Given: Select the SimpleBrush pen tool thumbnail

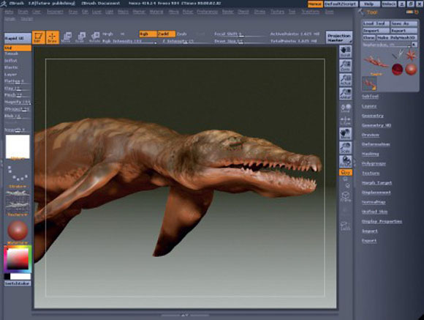Looking at the screenshot, I should 398,54.
